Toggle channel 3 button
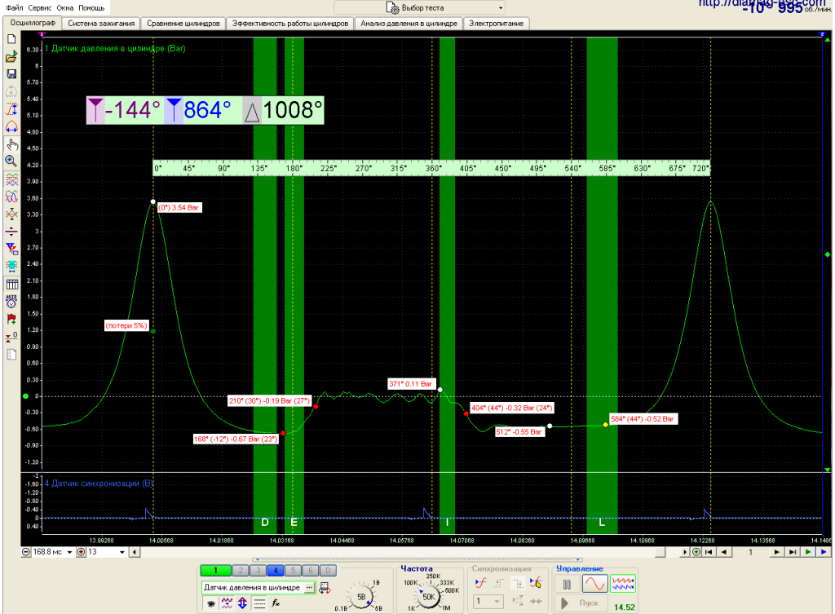835x614 pixels. point(258,570)
